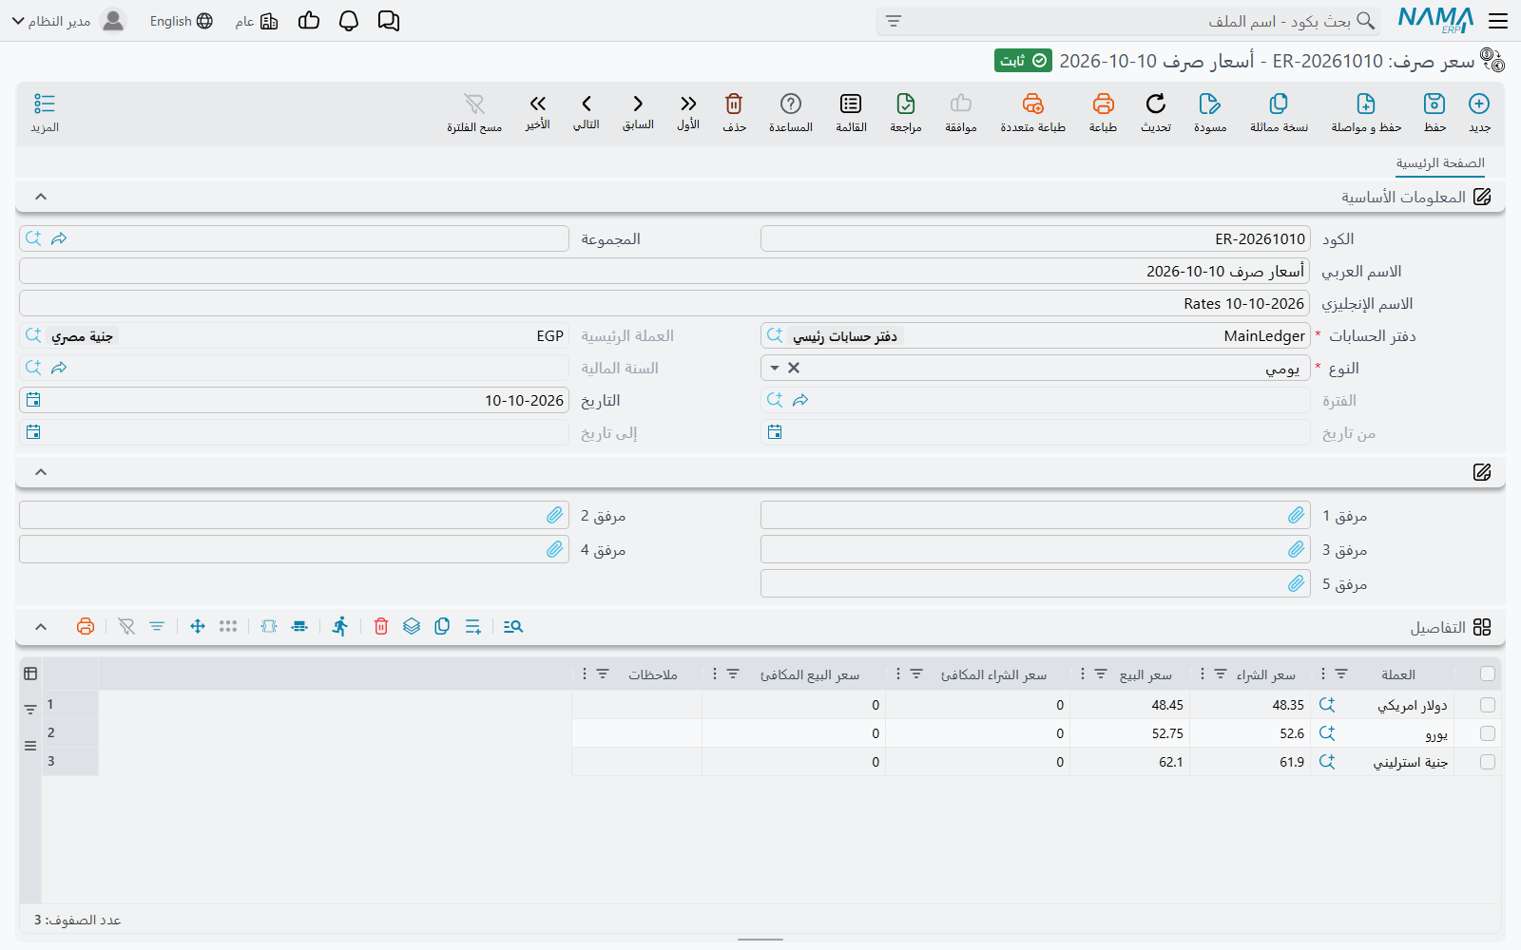This screenshot has width=1521, height=950.
Task: Tick the checkbox for يورو row
Action: coord(1488,733)
